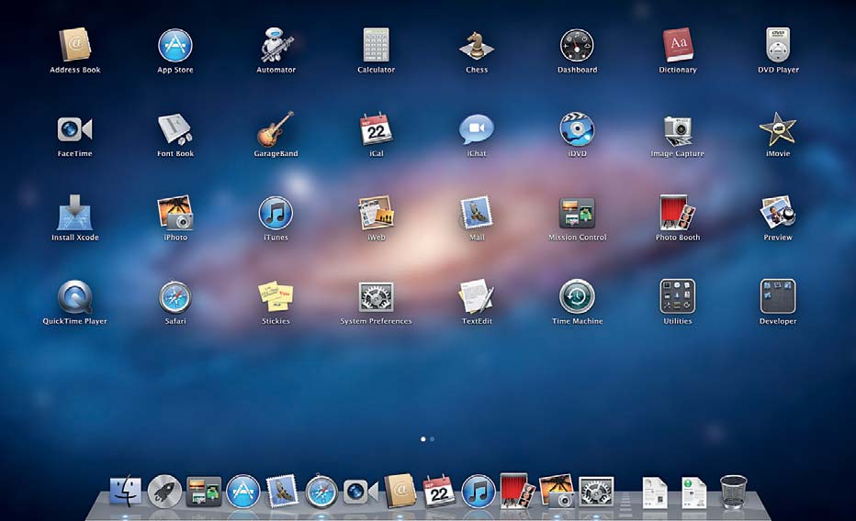Open Address Book in the Dock

pos(400,491)
